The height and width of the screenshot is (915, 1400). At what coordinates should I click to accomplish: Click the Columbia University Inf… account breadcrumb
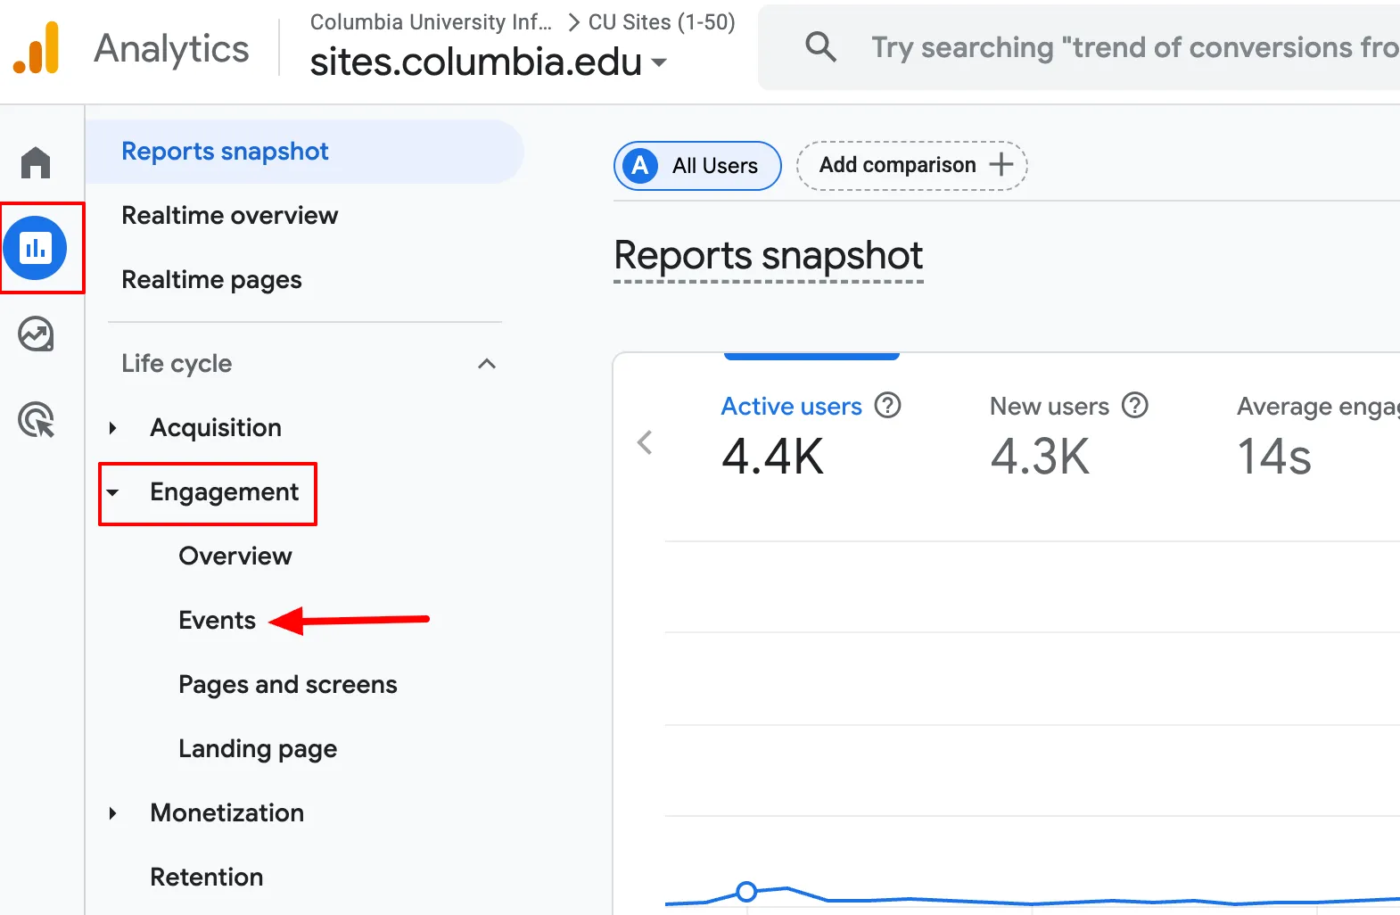click(x=431, y=22)
